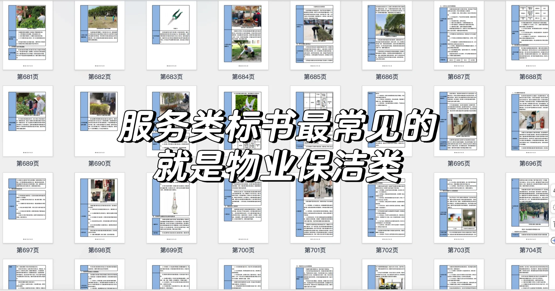Open page 688 thumbnail with table layout
Viewport: 555px width, 291px height.
(x=530, y=35)
